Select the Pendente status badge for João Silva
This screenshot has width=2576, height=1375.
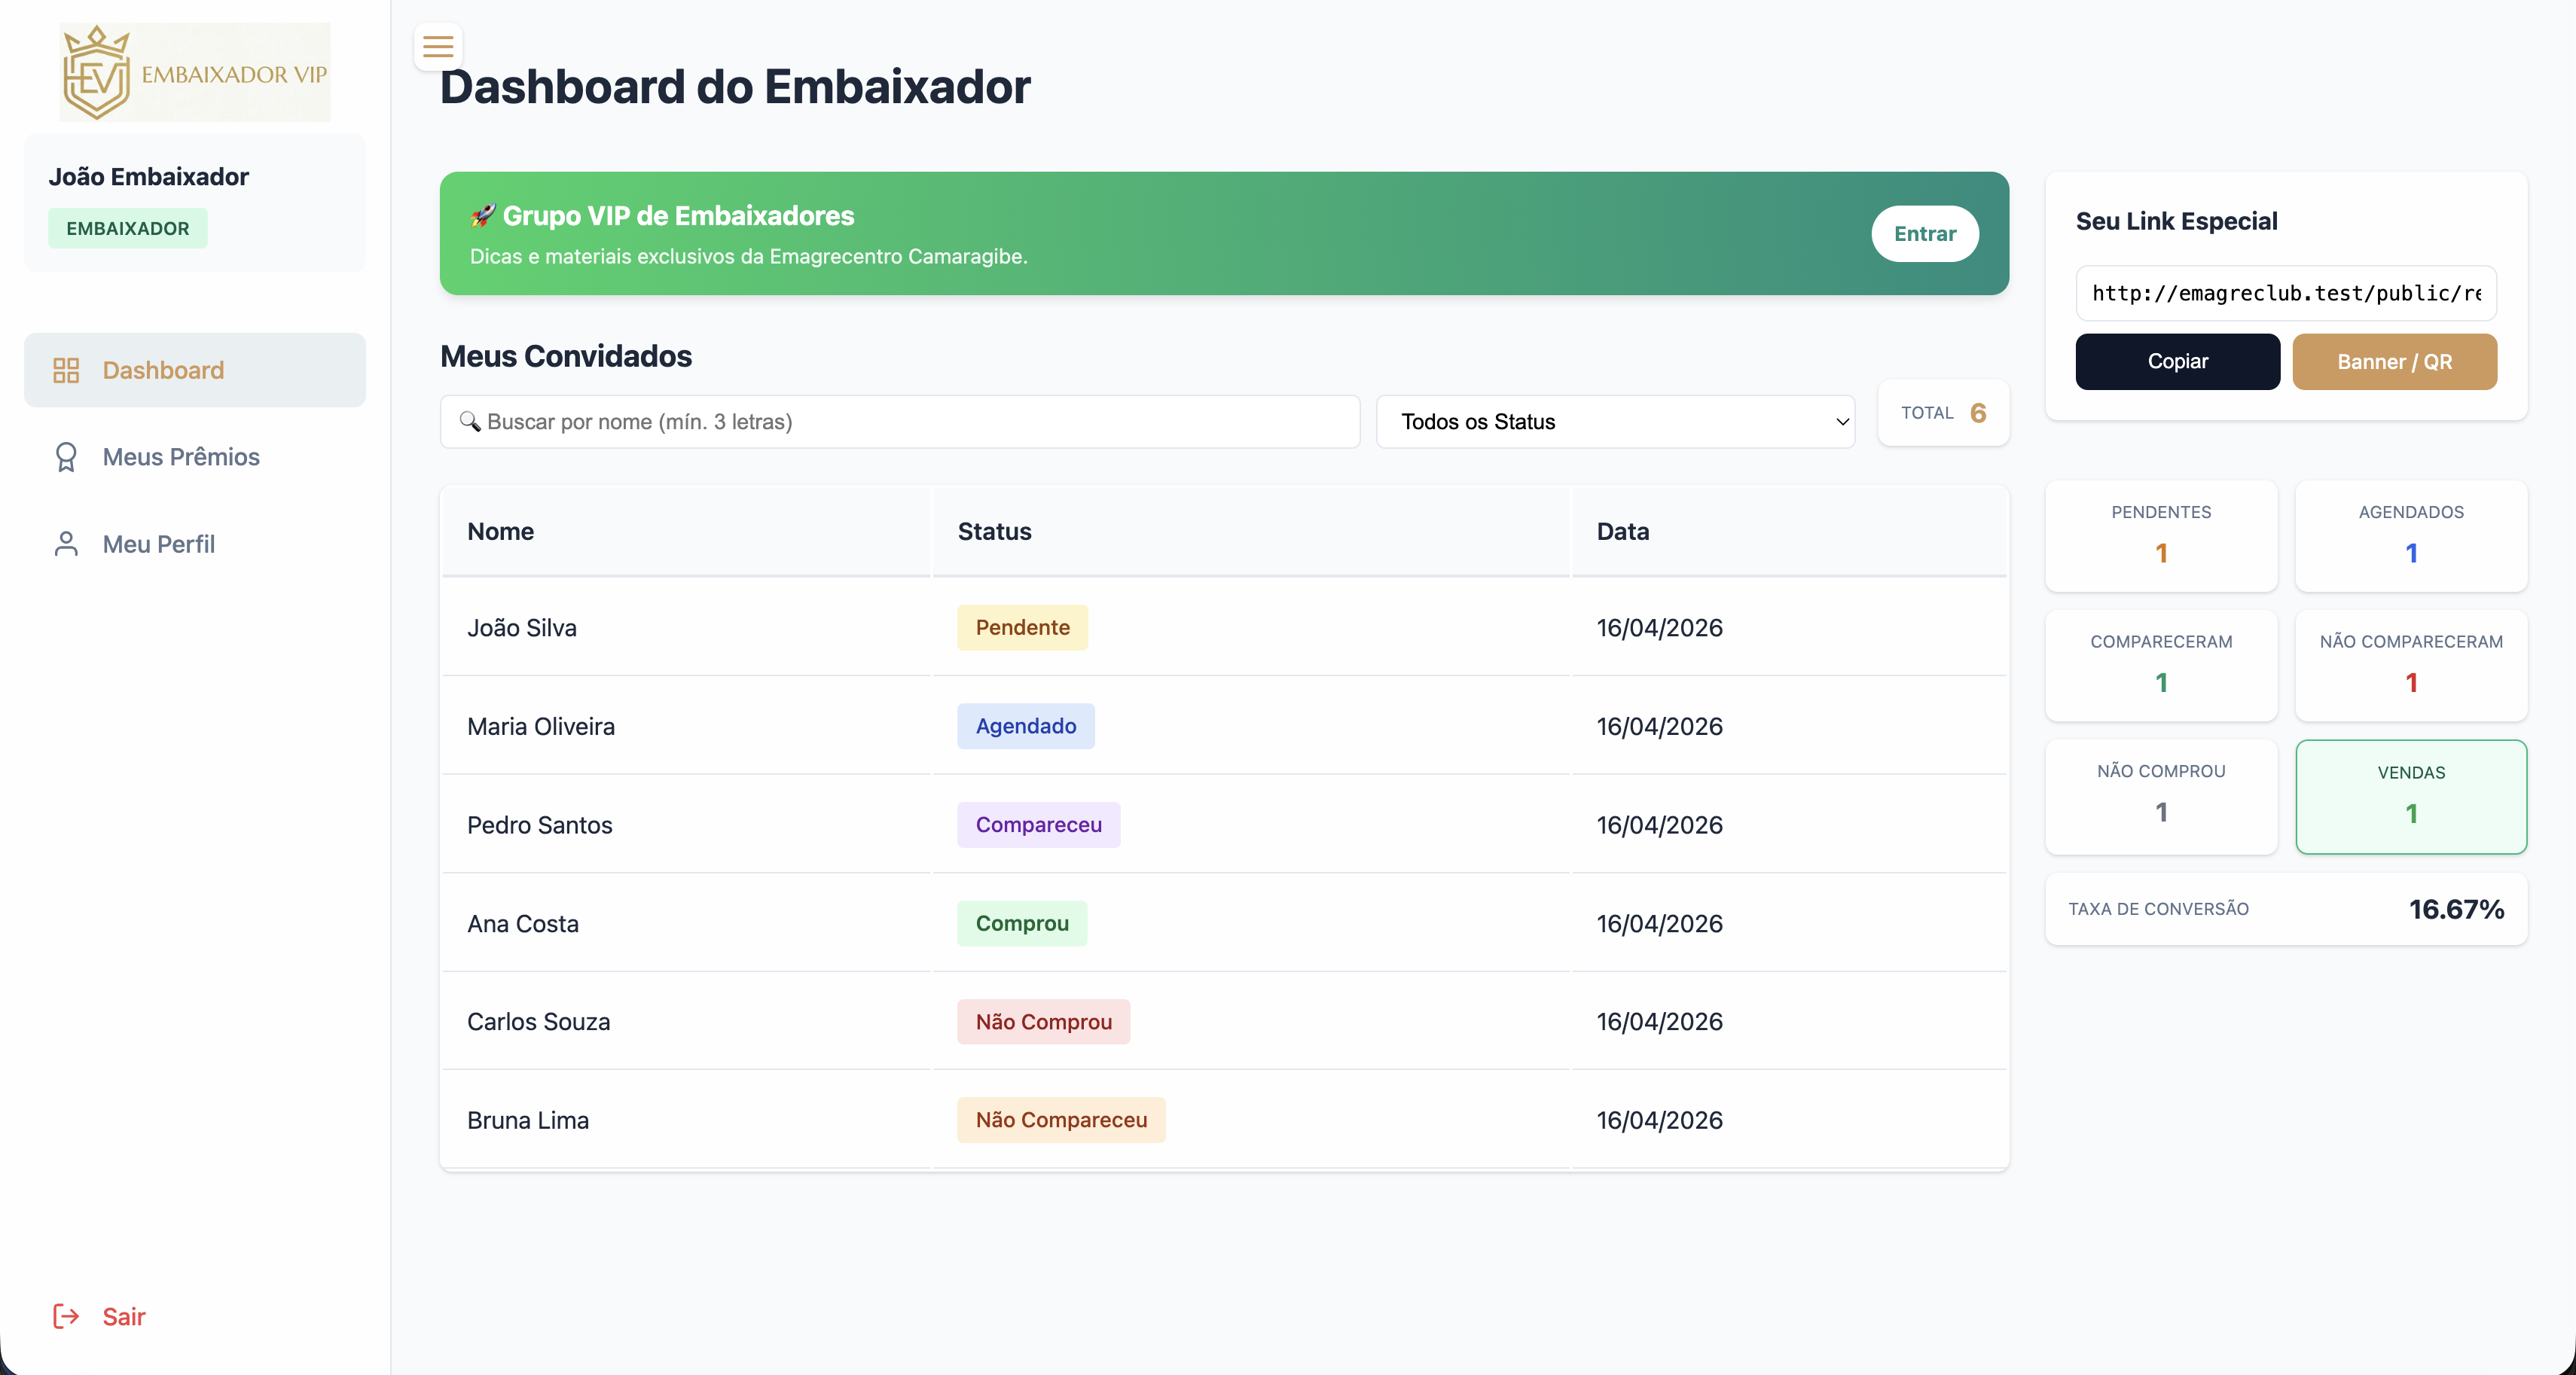click(1022, 628)
